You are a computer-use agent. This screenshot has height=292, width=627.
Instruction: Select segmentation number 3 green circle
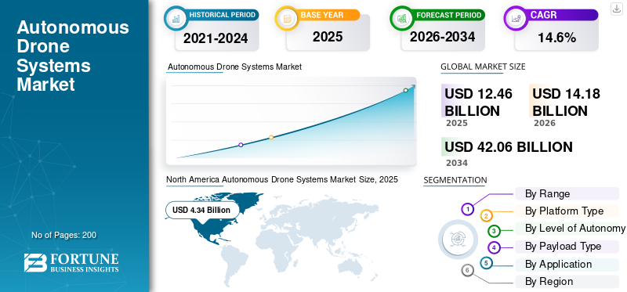(494, 230)
